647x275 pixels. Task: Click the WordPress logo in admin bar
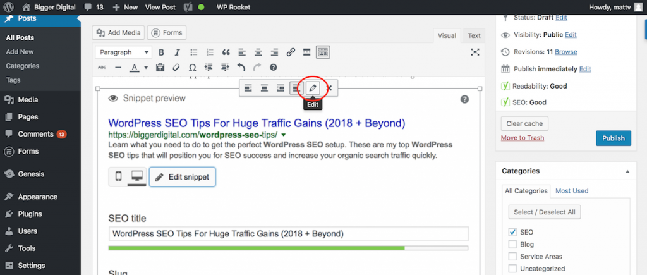9,7
